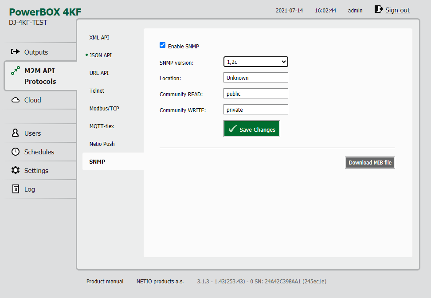Click the M2M API Protocols icon

click(16, 71)
